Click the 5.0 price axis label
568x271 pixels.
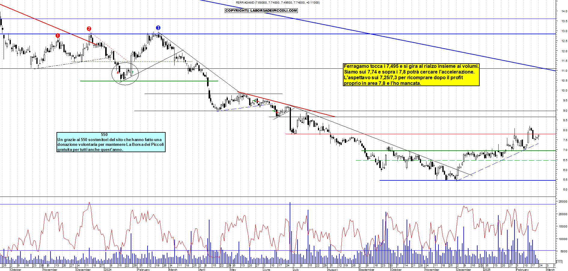565,190
